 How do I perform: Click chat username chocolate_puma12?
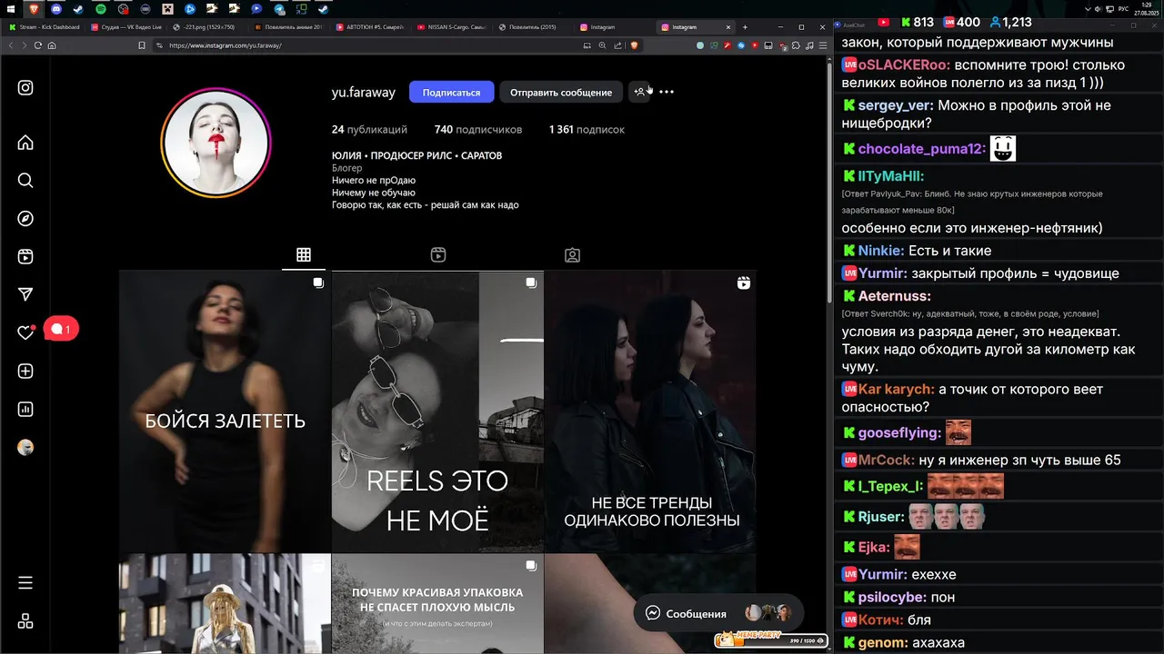click(x=920, y=149)
